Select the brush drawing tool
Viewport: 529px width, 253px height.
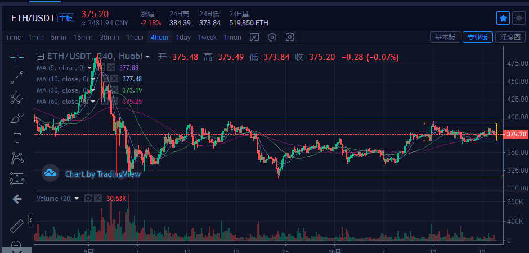(x=17, y=118)
